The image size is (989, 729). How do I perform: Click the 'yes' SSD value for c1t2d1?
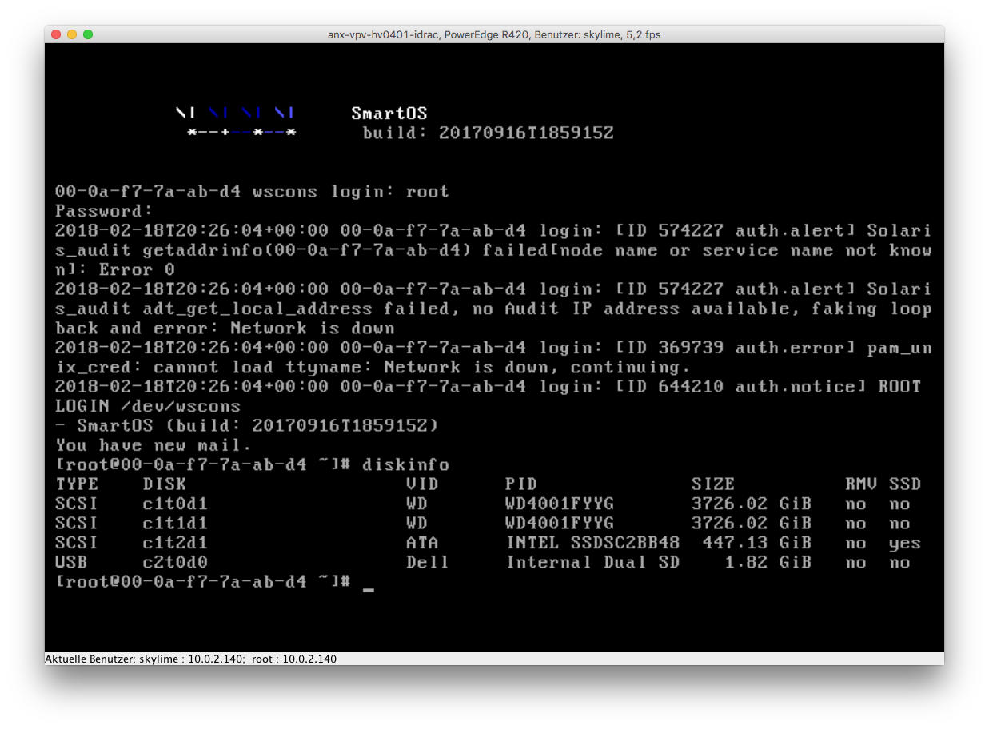tap(904, 543)
